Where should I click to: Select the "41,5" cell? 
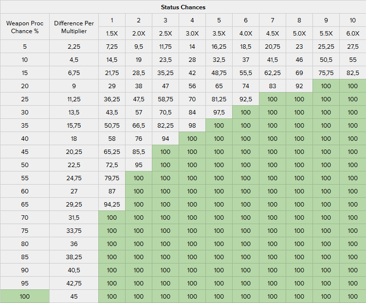pos(273,60)
